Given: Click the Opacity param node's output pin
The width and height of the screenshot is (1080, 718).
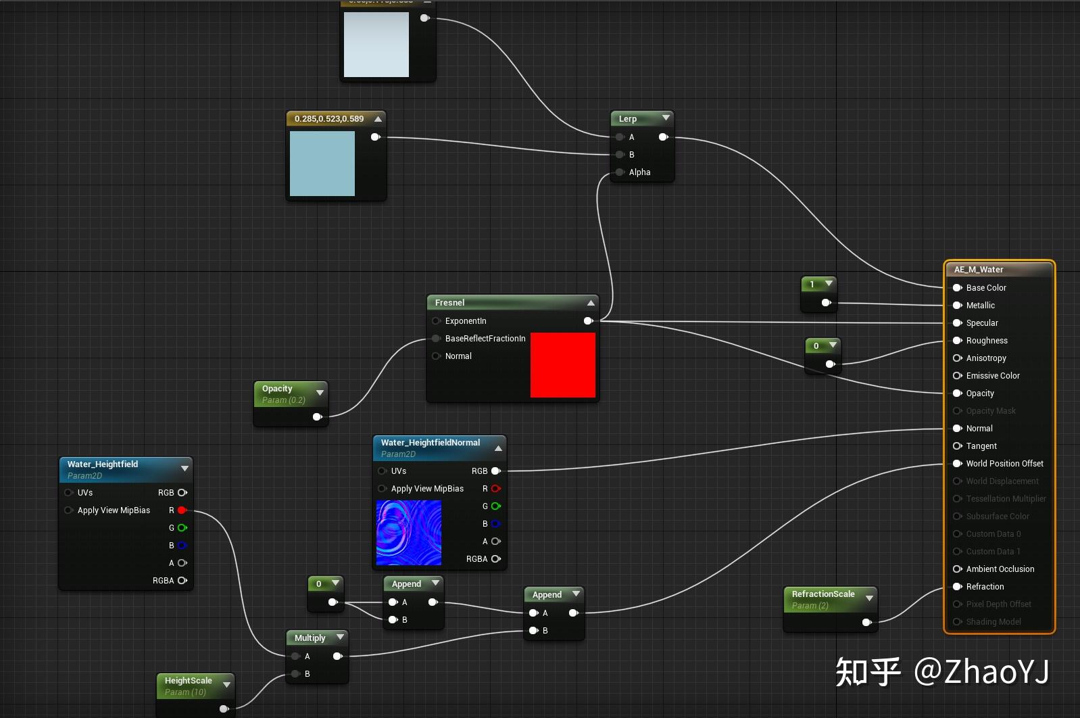Looking at the screenshot, I should 318,417.
